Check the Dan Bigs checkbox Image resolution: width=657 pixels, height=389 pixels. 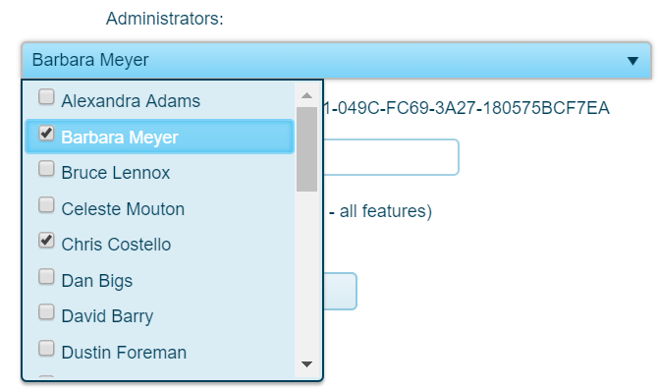coord(46,277)
